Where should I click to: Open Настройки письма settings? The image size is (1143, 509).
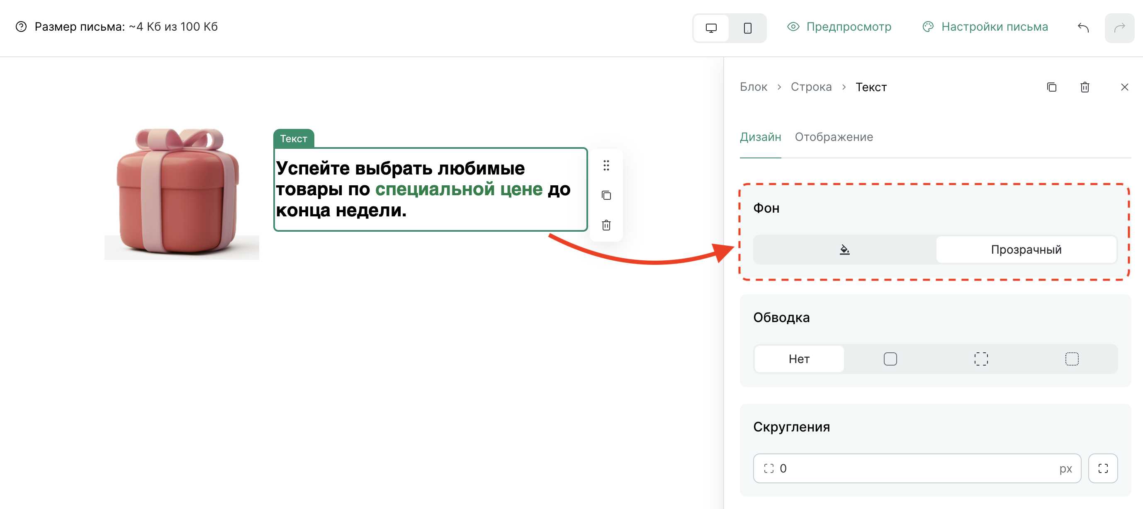click(985, 27)
